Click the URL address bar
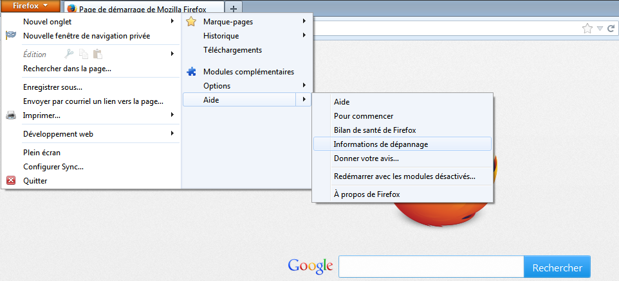619x281 pixels. pyautogui.click(x=446, y=28)
